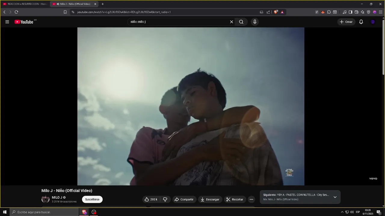Open YouTube notifications bell
The width and height of the screenshot is (385, 216).
(x=361, y=22)
